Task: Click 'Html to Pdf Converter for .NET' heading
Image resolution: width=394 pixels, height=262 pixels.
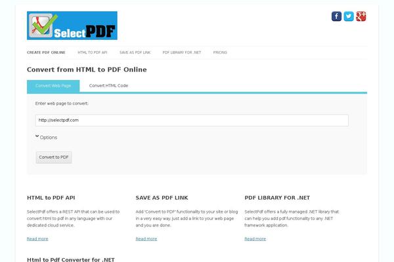Action: tap(71, 259)
